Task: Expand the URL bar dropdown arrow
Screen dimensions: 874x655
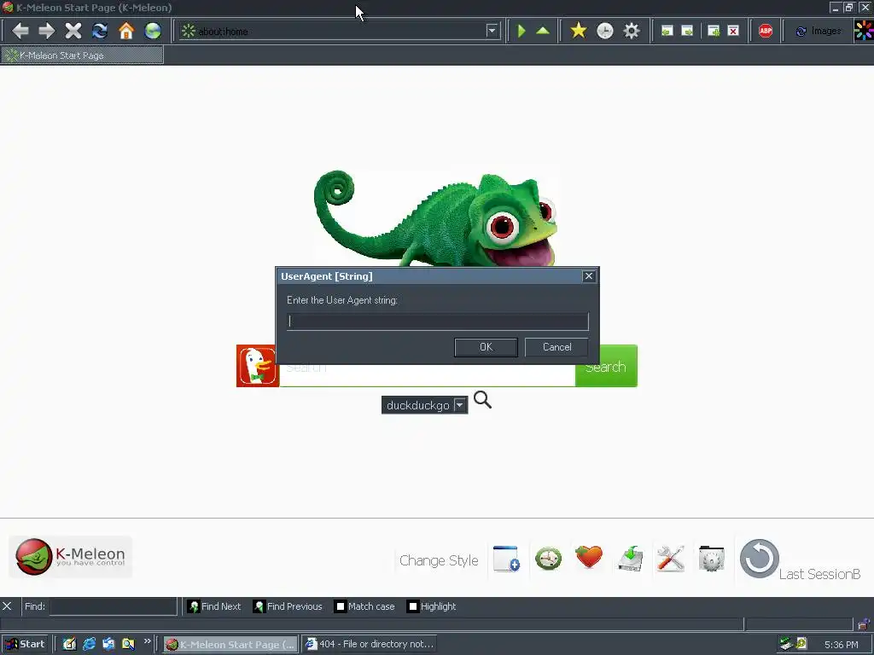Action: tap(492, 31)
